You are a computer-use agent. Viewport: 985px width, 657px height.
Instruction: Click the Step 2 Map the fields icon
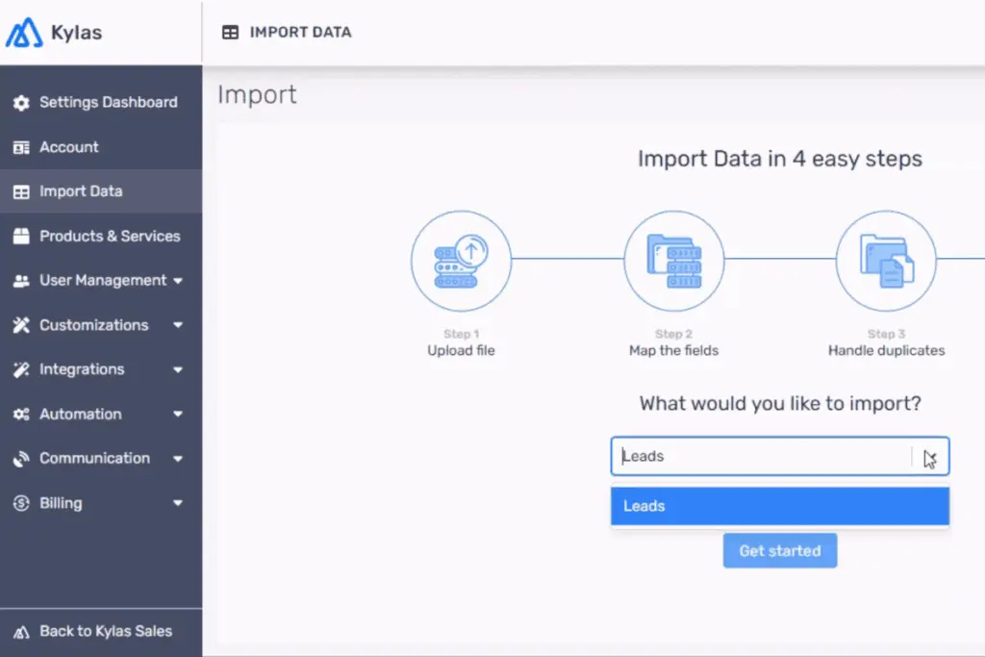[x=674, y=261]
